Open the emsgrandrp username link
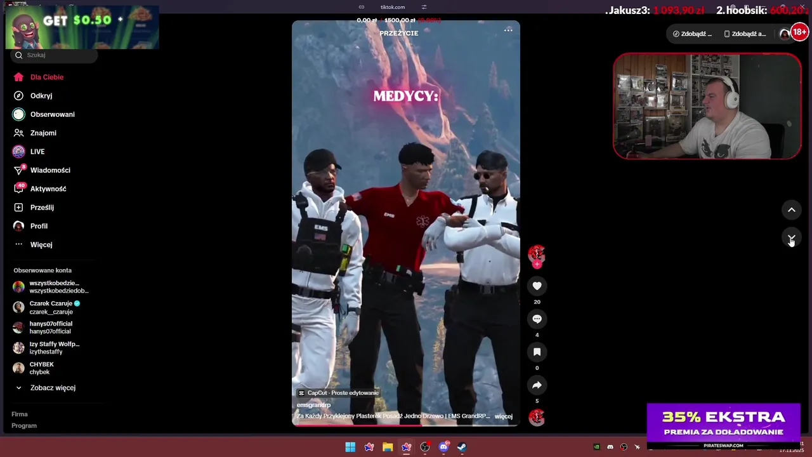 [x=313, y=405]
